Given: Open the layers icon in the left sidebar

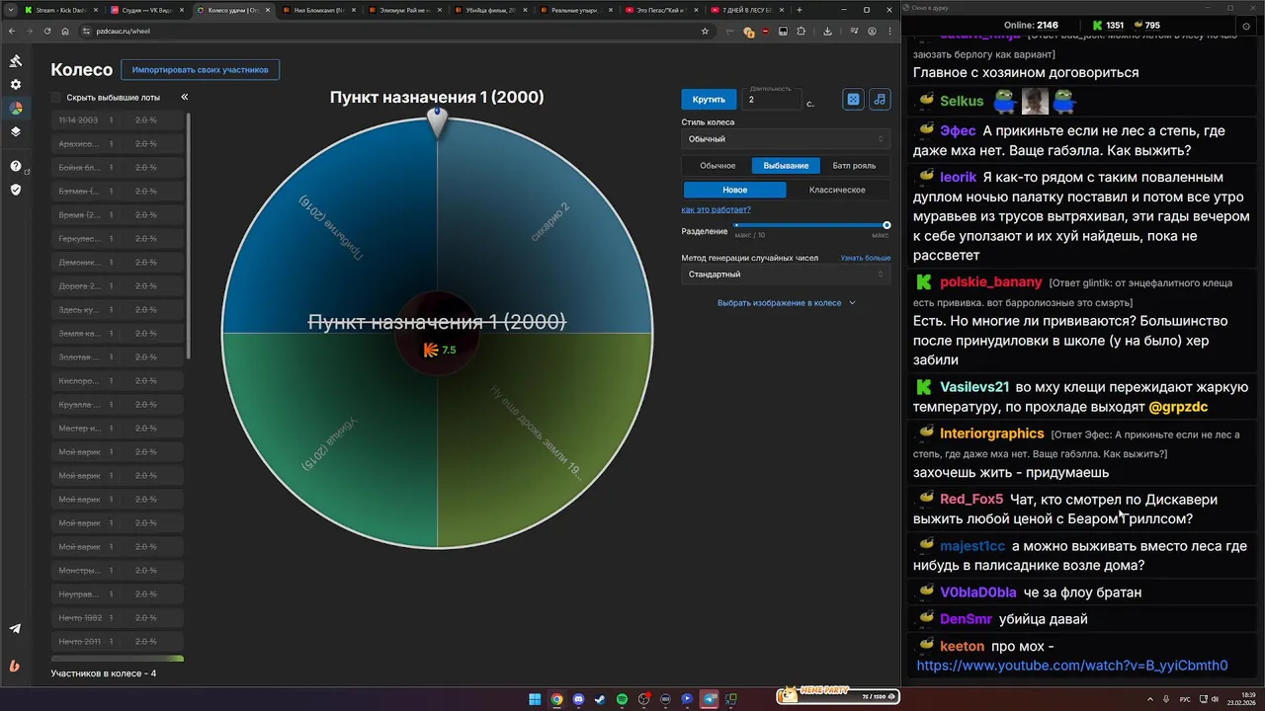Looking at the screenshot, I should [16, 131].
